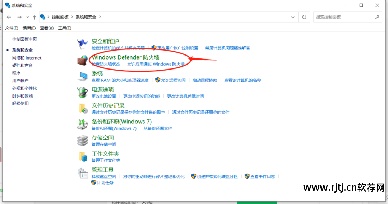
Task: Open 程序 category in sidebar
Action: pyautogui.click(x=16, y=73)
